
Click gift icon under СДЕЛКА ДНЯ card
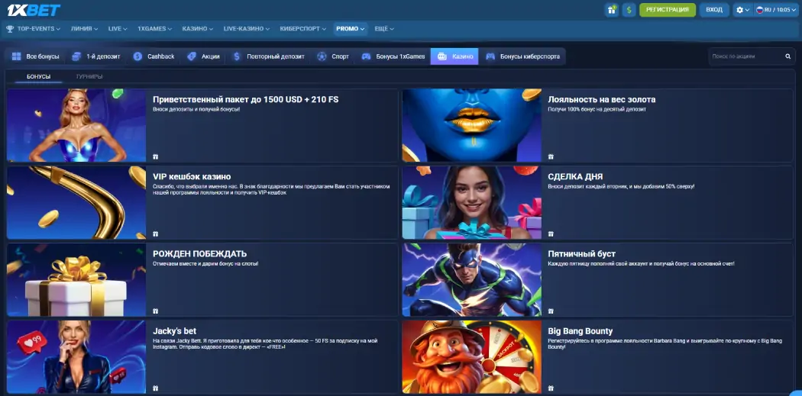coord(551,234)
